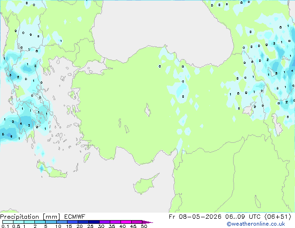Pick the 25–30 mm navy legend swatch

[x=94, y=222]
